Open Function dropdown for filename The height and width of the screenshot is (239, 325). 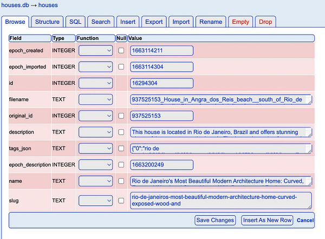95,99
